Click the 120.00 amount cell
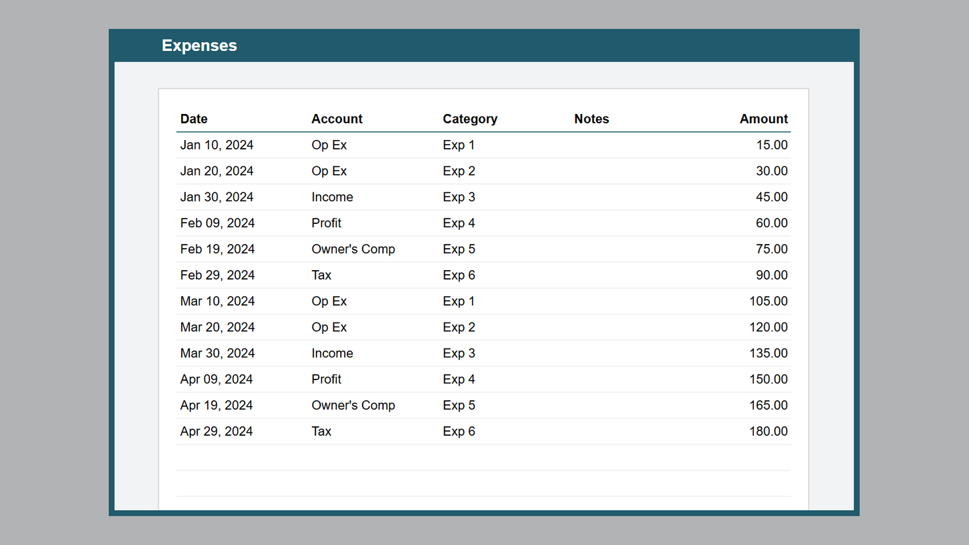Viewport: 969px width, 545px height. 768,328
